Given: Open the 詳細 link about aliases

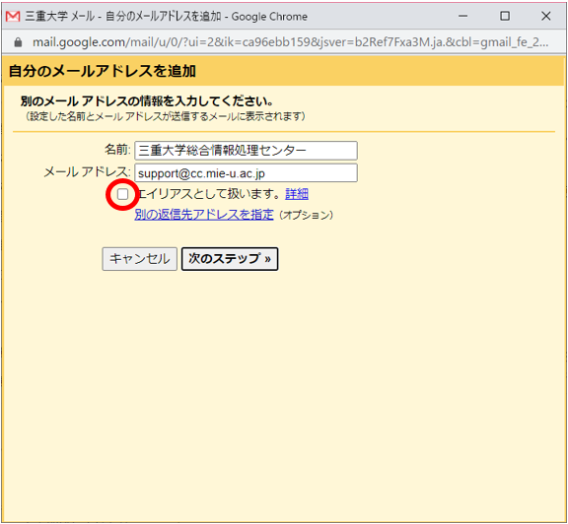Looking at the screenshot, I should pyautogui.click(x=297, y=194).
